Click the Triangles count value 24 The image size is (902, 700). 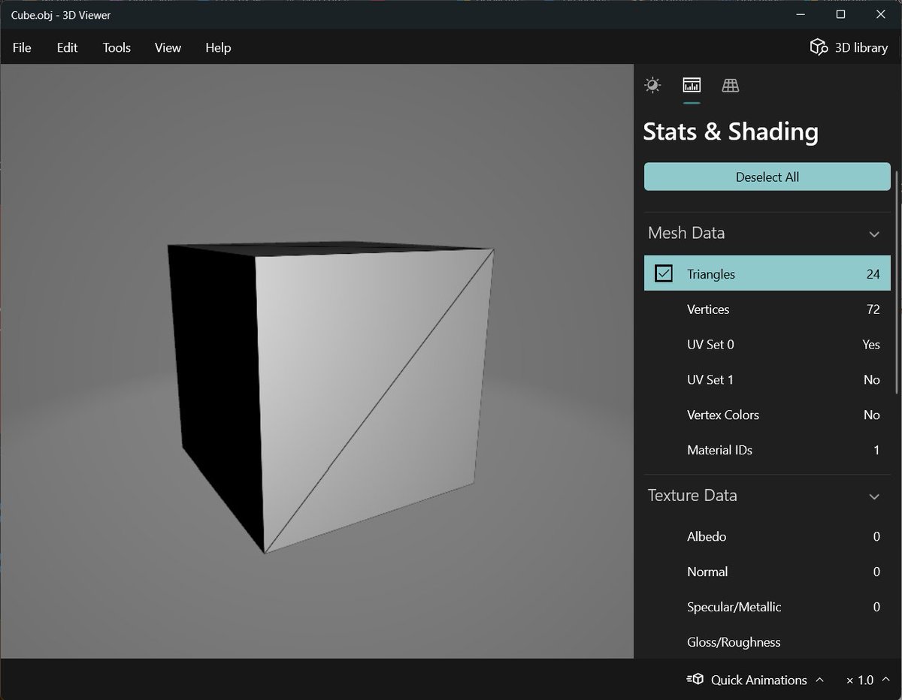click(873, 274)
